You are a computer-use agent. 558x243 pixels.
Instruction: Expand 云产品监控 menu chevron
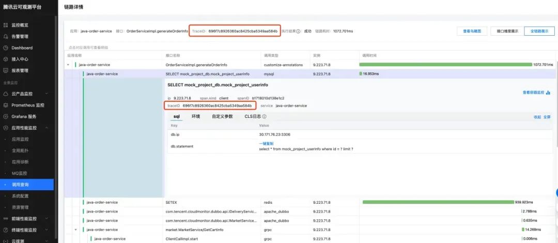[x=47, y=94]
